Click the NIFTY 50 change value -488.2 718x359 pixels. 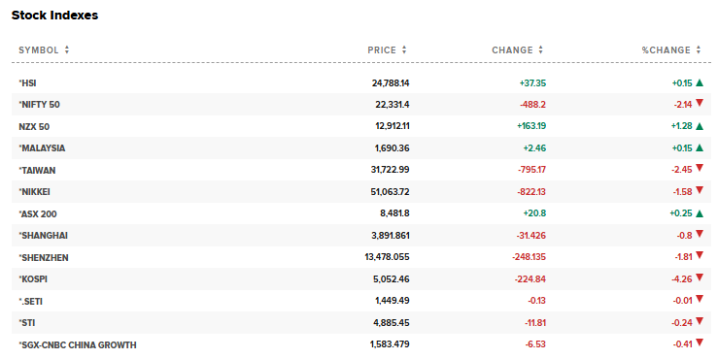[532, 105]
